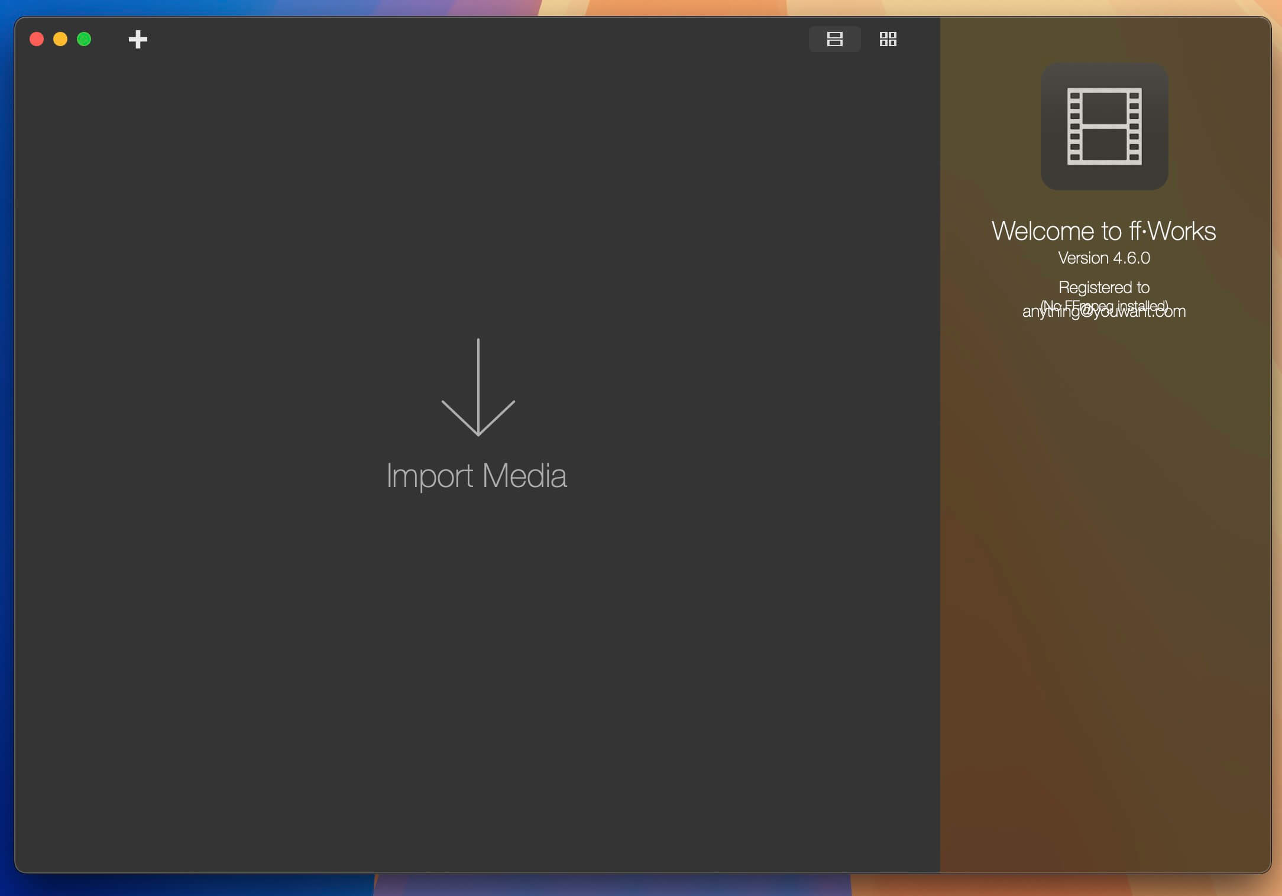This screenshot has height=896, width=1282.
Task: Select the Version 4.6.0 text
Action: pos(1103,257)
